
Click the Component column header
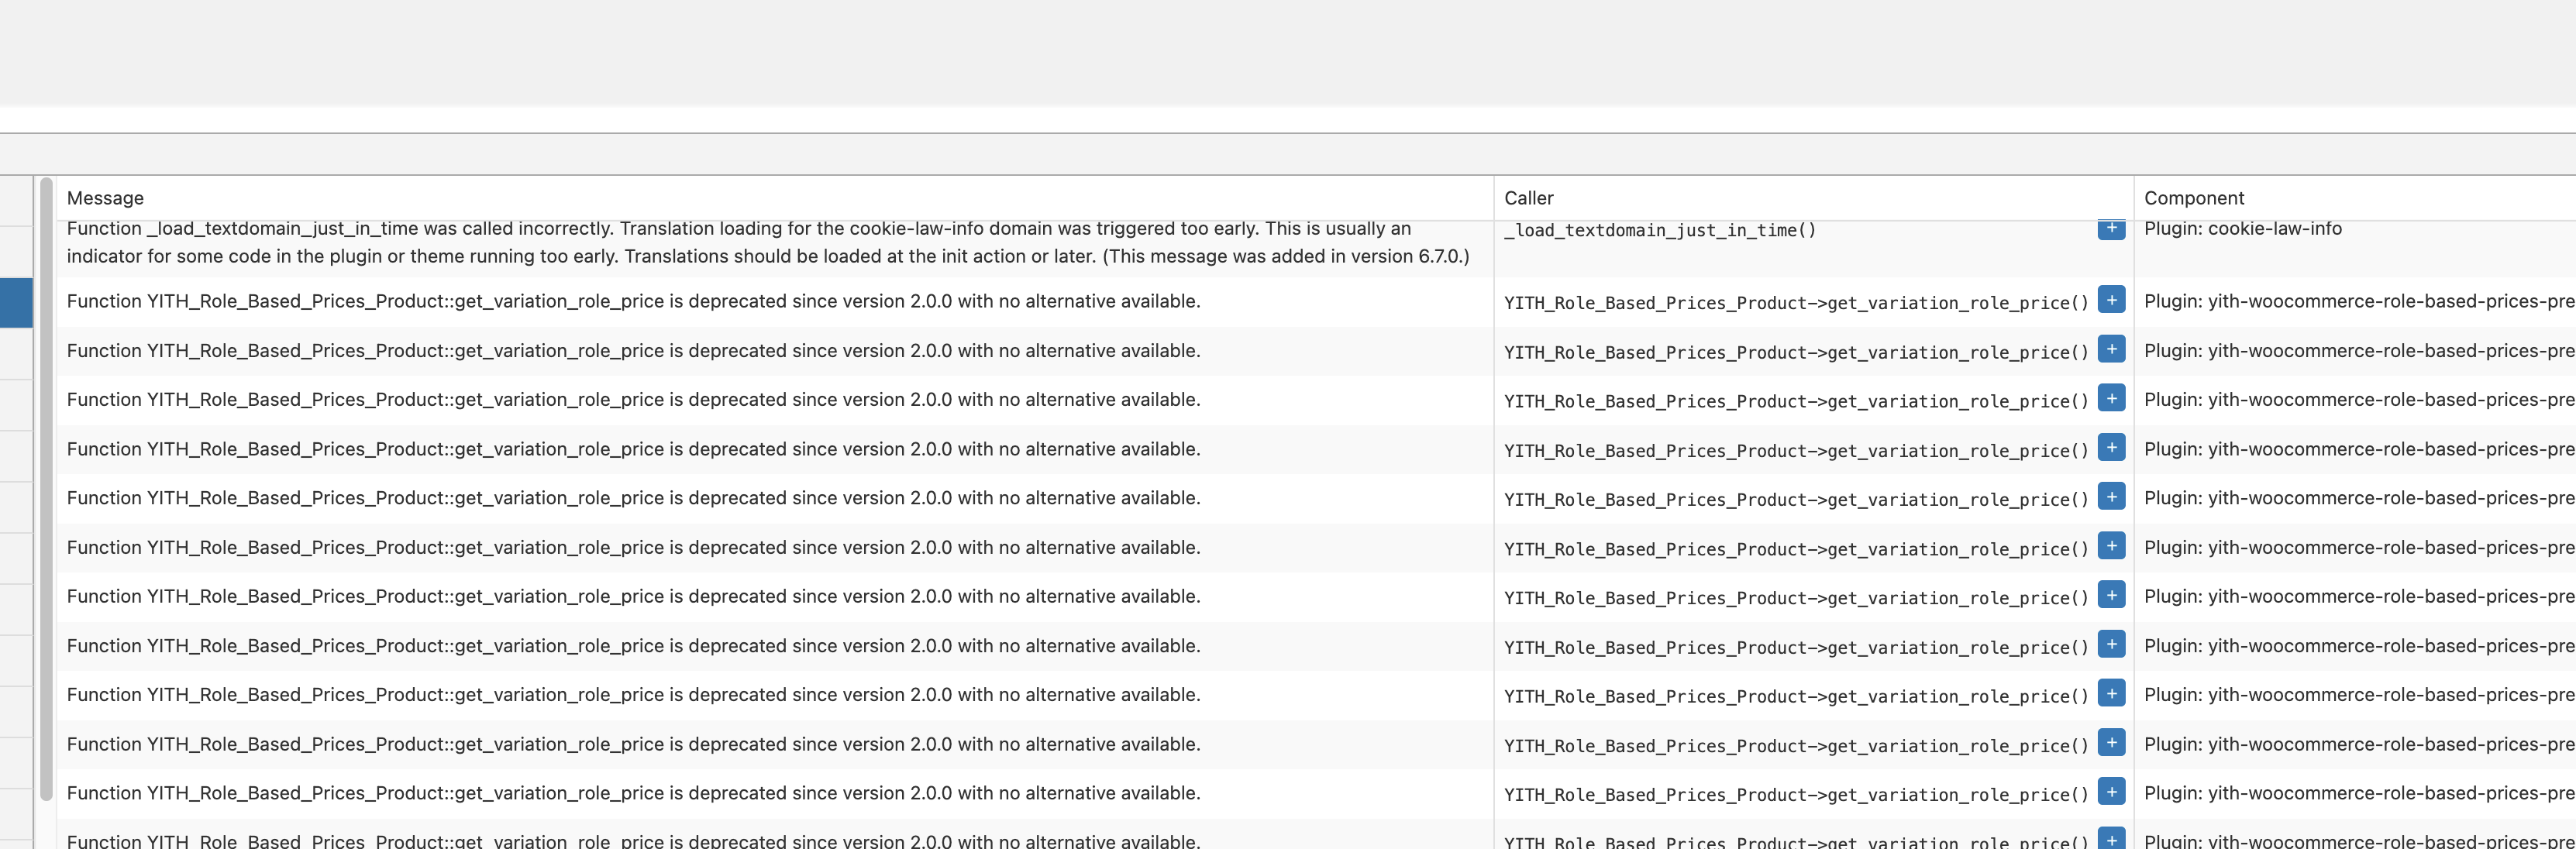tap(2193, 198)
